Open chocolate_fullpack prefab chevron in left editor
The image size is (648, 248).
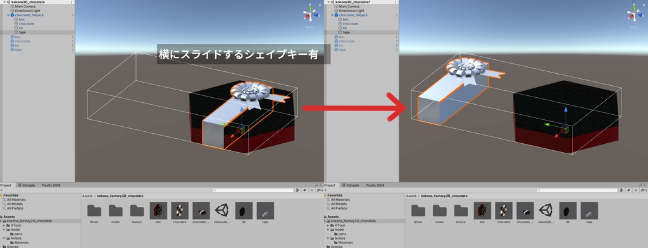pos(73,15)
